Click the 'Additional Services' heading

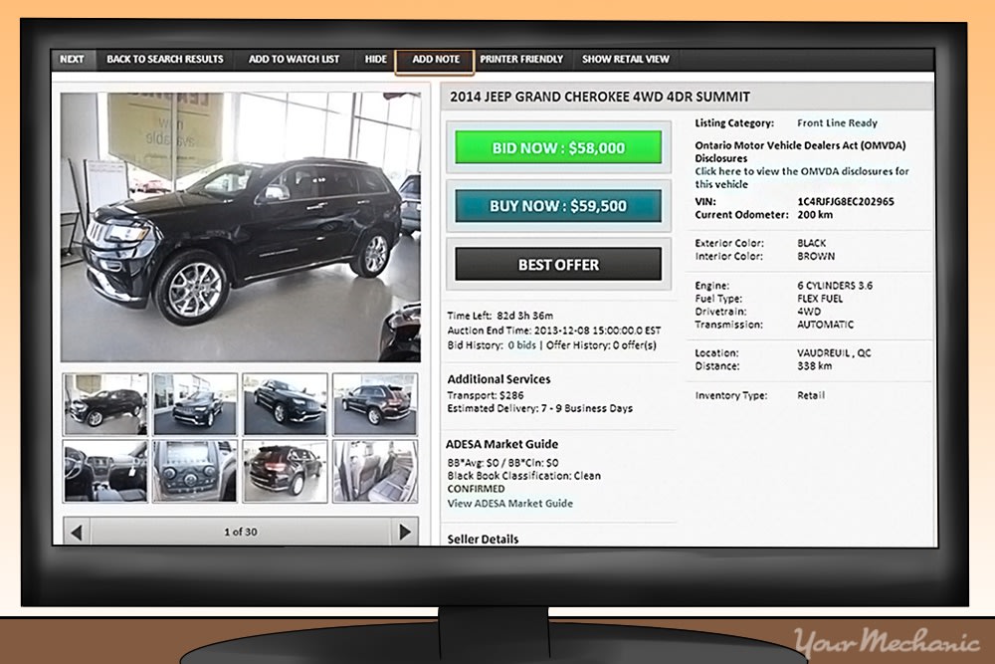[498, 379]
